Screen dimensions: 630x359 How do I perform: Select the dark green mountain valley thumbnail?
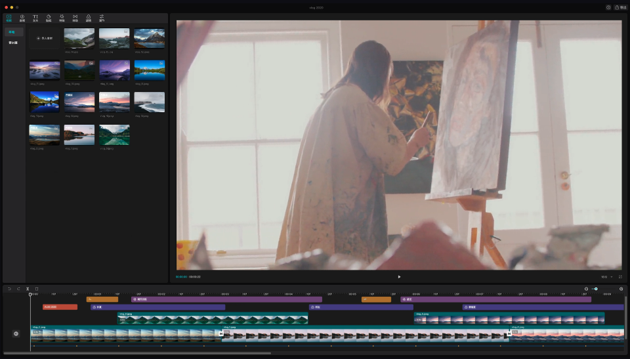pyautogui.click(x=79, y=70)
